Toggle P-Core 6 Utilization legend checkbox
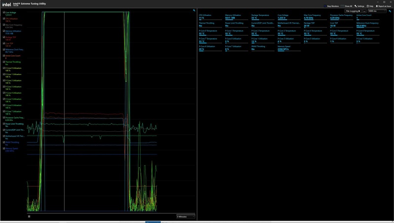Screen dimensions: 394x223 (x=4, y=105)
